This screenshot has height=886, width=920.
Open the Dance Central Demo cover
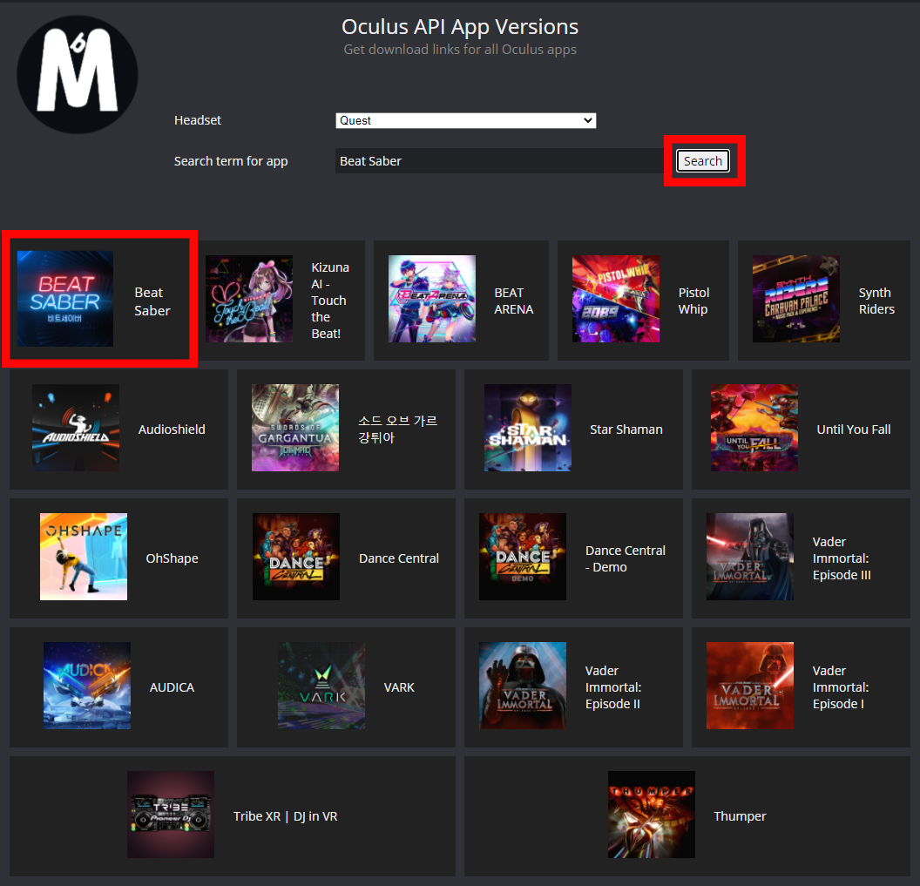pyautogui.click(x=522, y=557)
